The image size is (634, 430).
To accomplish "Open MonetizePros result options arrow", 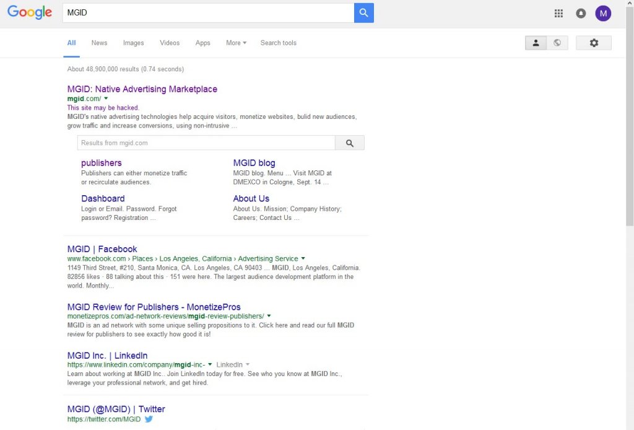I will point(269,316).
